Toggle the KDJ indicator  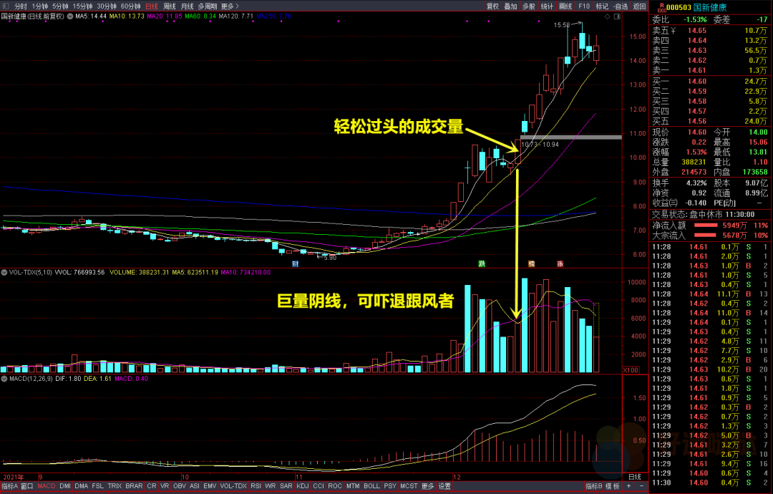303,486
